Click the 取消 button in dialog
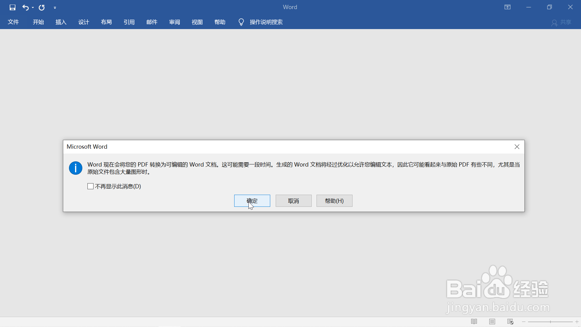The image size is (581, 327). pyautogui.click(x=294, y=201)
